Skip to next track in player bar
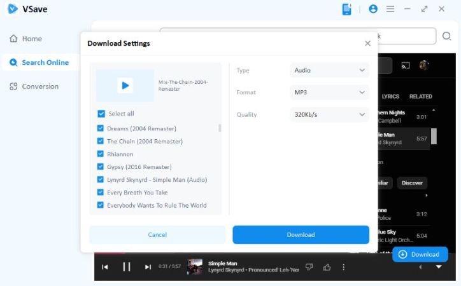This screenshot has height=286, width=461. (148, 267)
